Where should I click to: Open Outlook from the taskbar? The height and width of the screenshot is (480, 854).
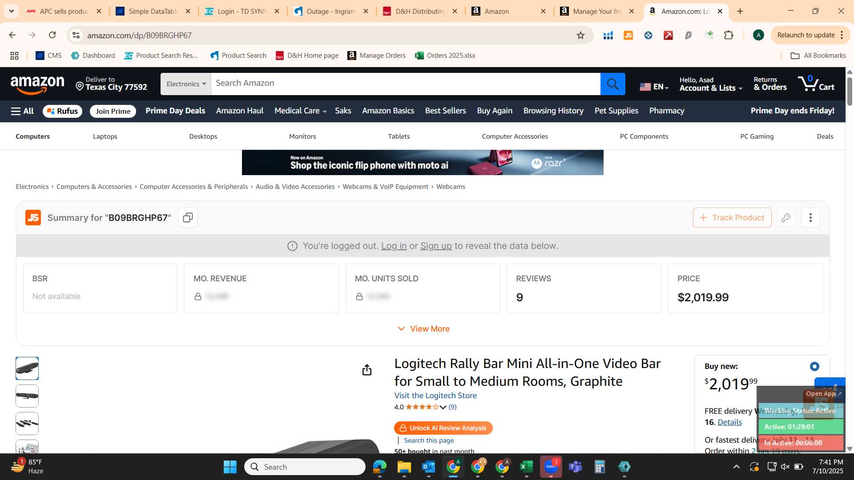pos(428,467)
